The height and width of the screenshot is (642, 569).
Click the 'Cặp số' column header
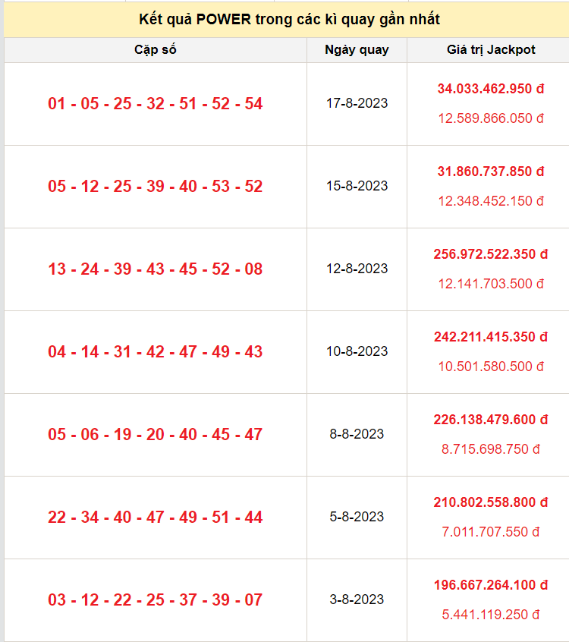point(156,50)
